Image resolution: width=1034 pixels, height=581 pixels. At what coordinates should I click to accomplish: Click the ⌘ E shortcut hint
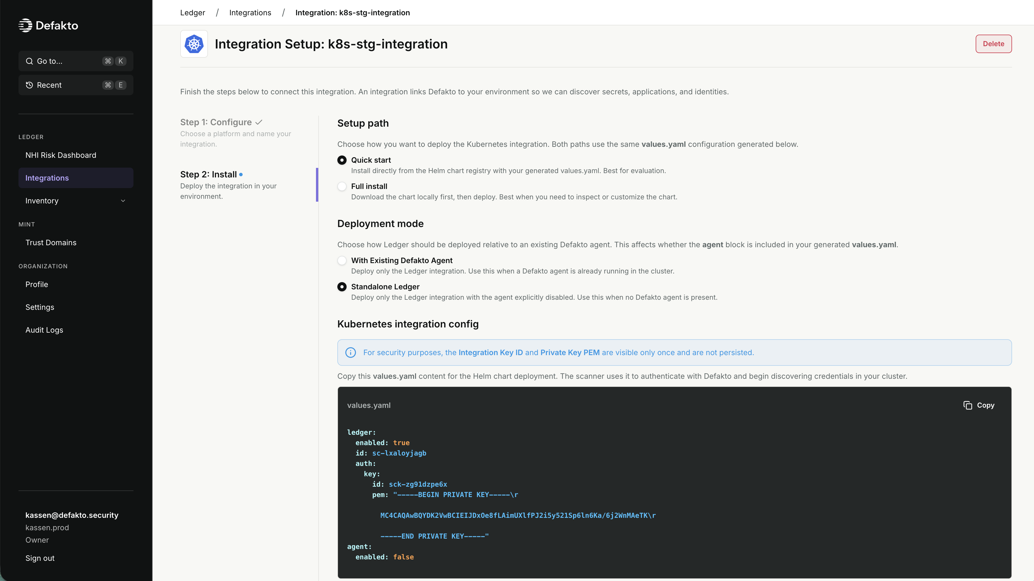click(114, 85)
